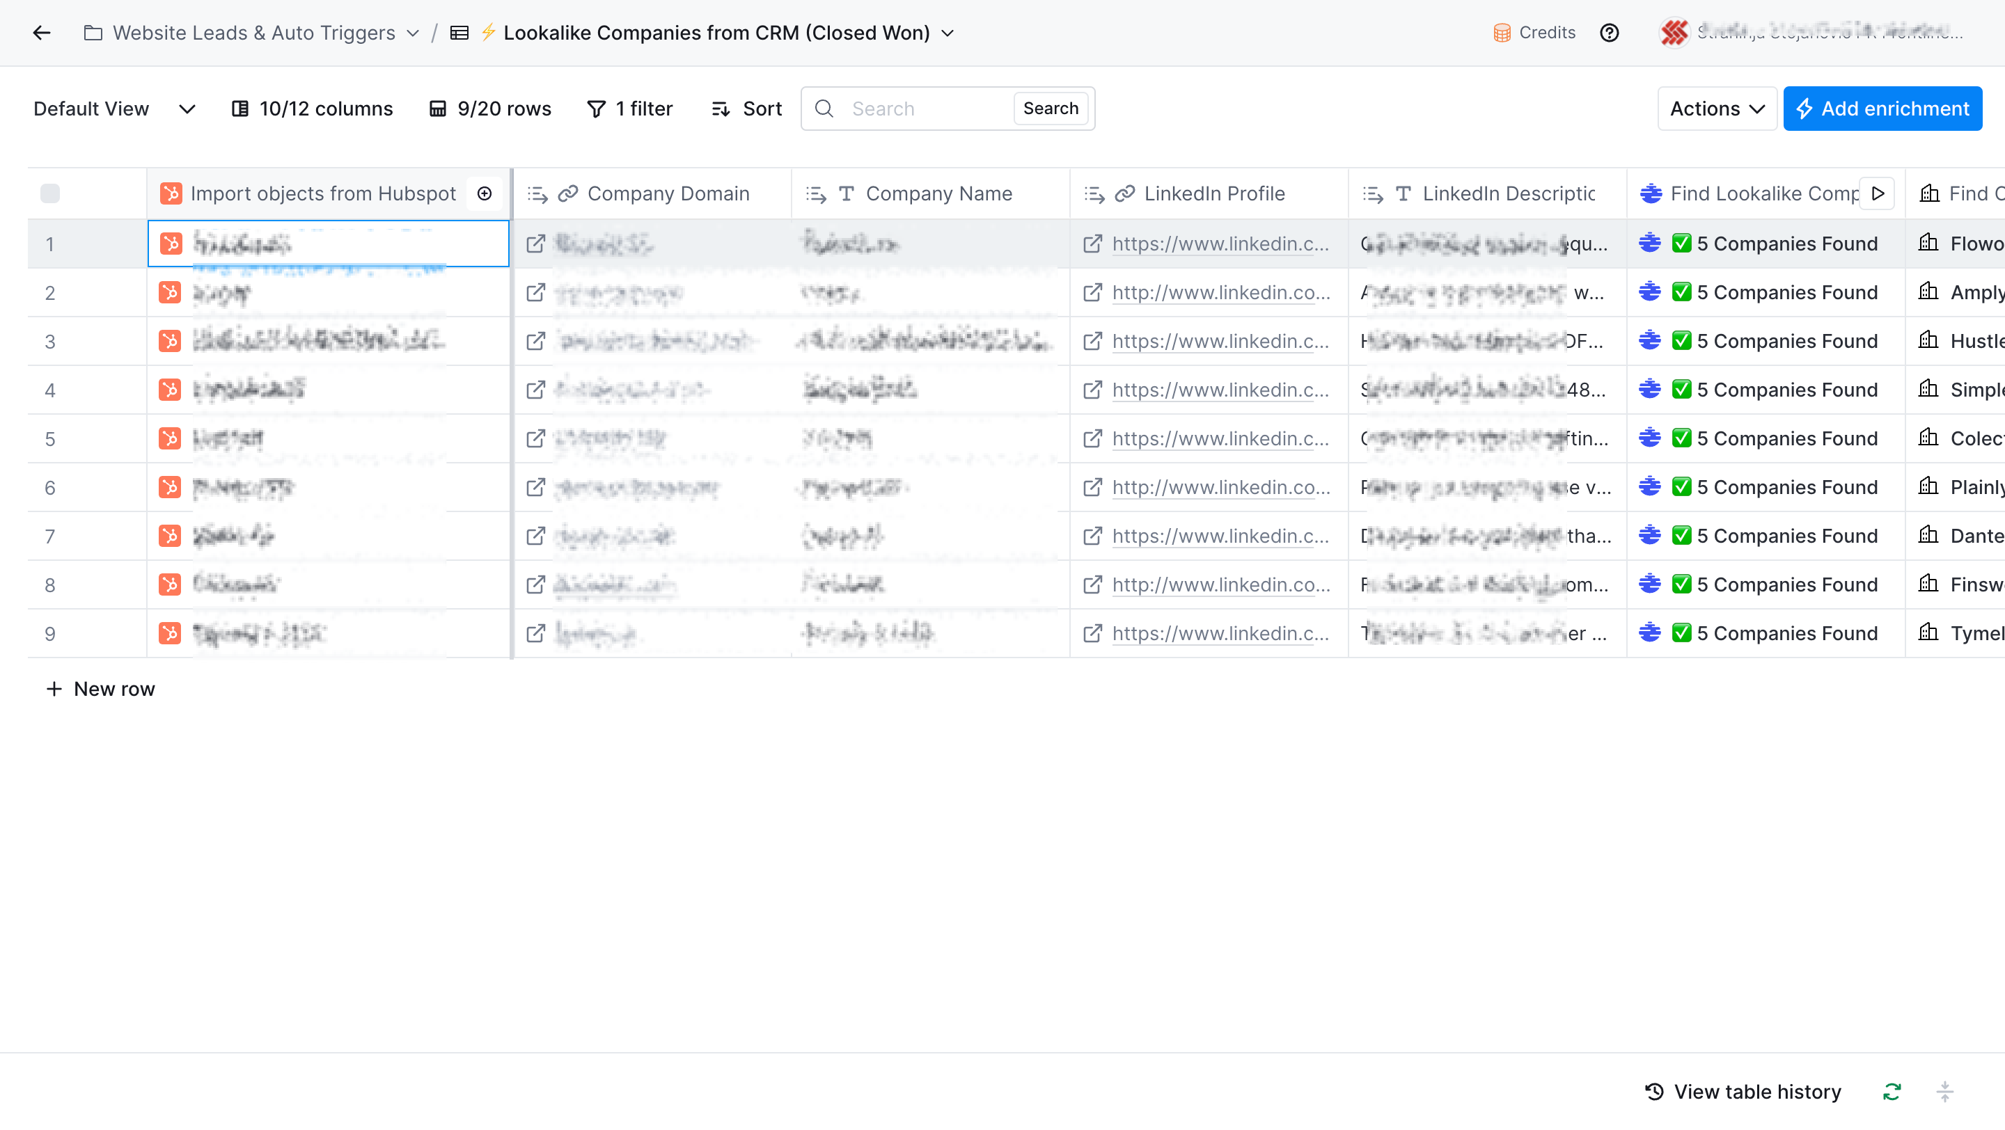Enable checkbox for row 5 selection

click(x=51, y=438)
